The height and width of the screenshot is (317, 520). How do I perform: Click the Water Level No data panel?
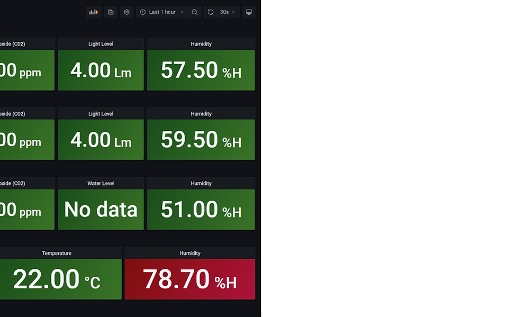click(x=101, y=210)
